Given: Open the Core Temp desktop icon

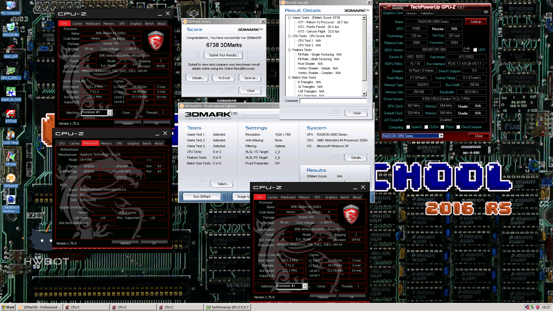Looking at the screenshot, I should tap(11, 137).
